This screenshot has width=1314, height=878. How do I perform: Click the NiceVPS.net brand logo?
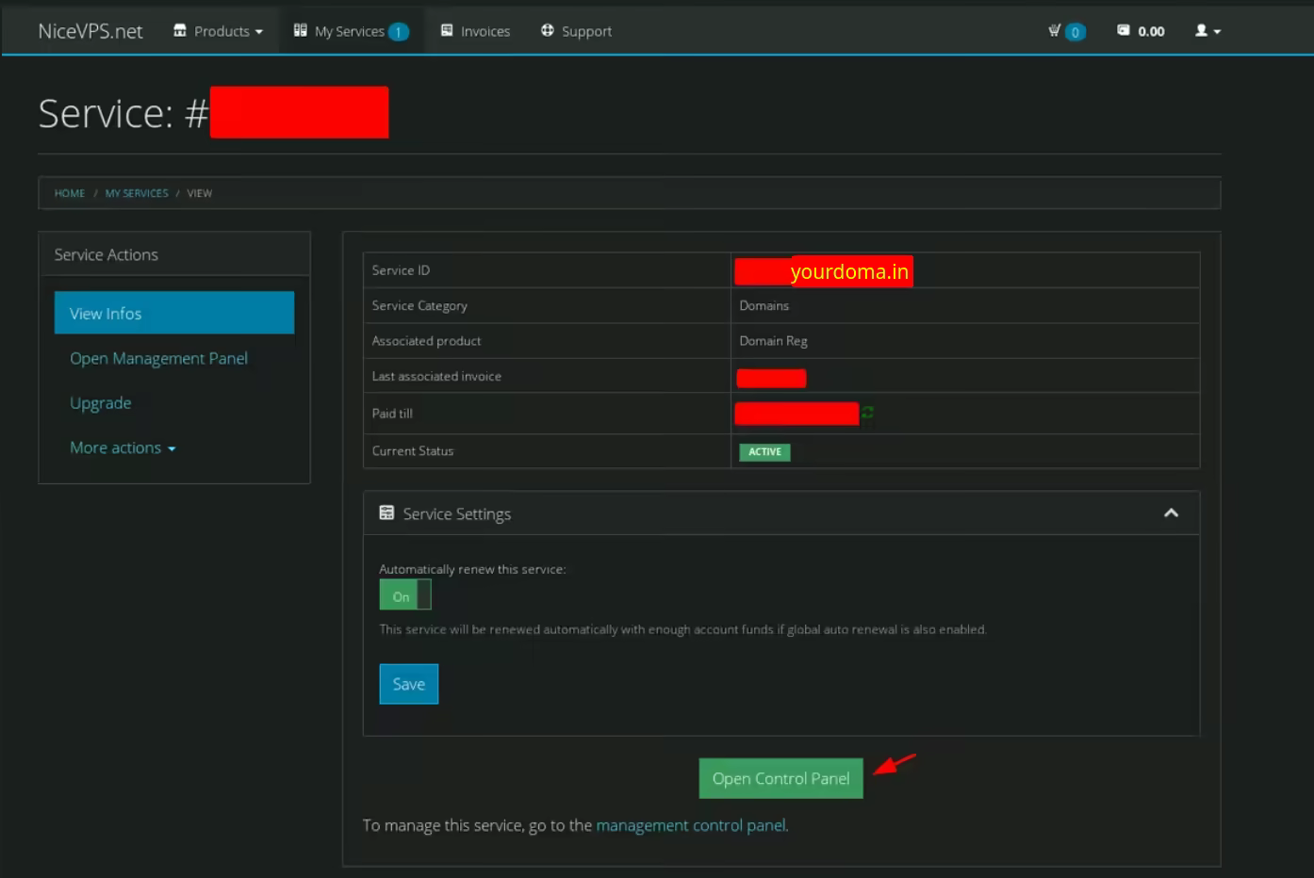[x=90, y=31]
